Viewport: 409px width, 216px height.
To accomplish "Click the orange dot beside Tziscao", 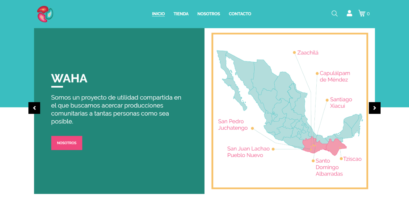I will (341, 159).
